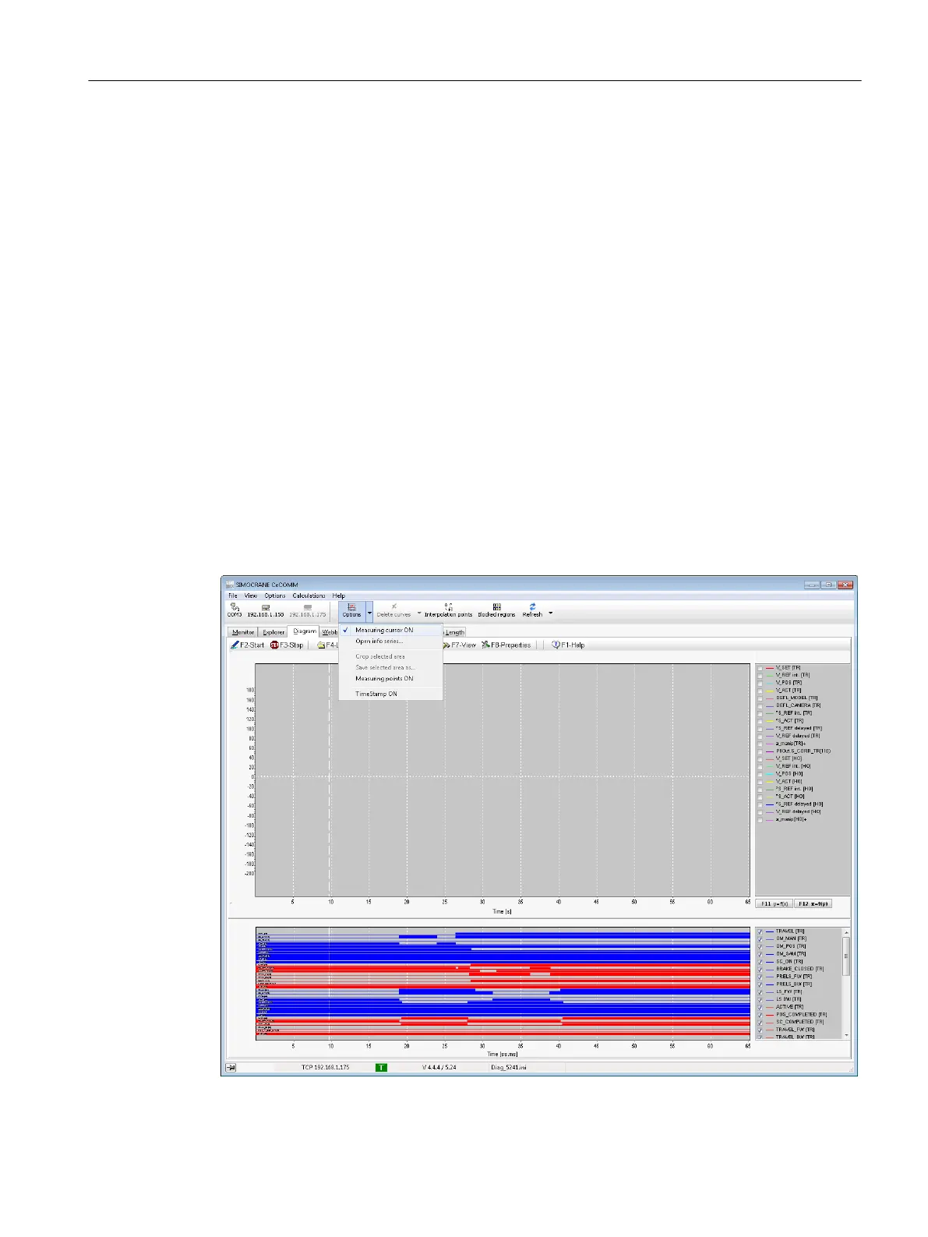928x1237 pixels.
Task: Click the V_POS [HO] cyan color line
Action: (769, 774)
